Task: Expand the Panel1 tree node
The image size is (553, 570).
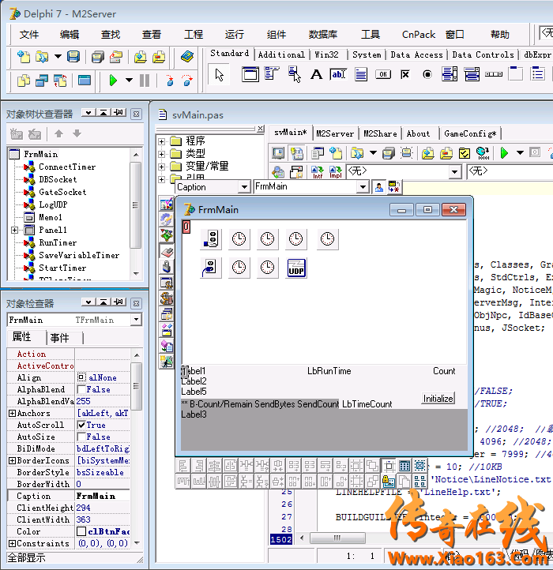Action: [14, 230]
